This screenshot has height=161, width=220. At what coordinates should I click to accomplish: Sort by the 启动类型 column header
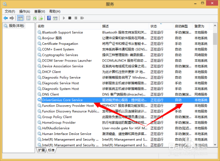(183, 26)
